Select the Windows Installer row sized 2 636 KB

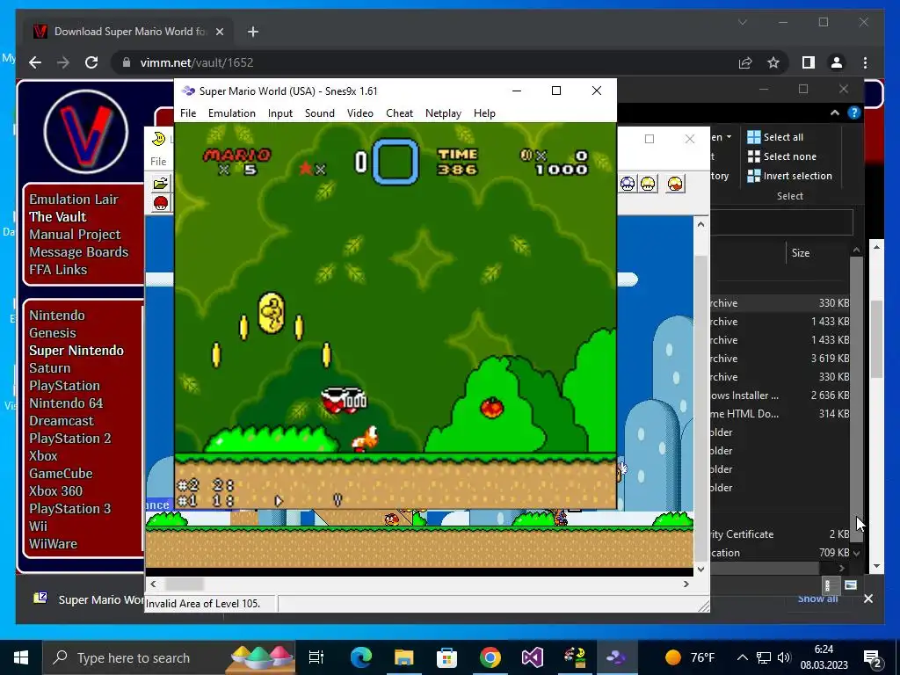780,395
